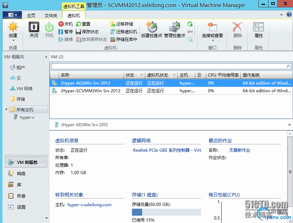Open the 设置 (Settings) workspace
The image size is (293, 223).
(26, 207)
